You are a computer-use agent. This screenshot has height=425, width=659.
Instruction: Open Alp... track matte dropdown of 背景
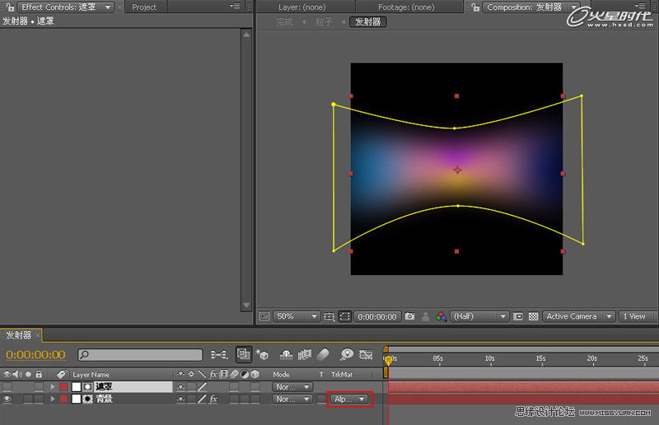tap(349, 399)
